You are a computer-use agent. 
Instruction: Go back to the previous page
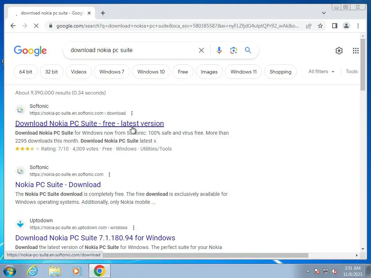pyautogui.click(x=13, y=26)
